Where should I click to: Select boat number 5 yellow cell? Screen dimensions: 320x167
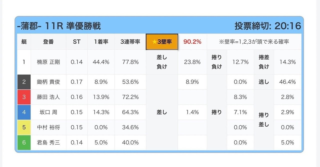click(x=24, y=127)
